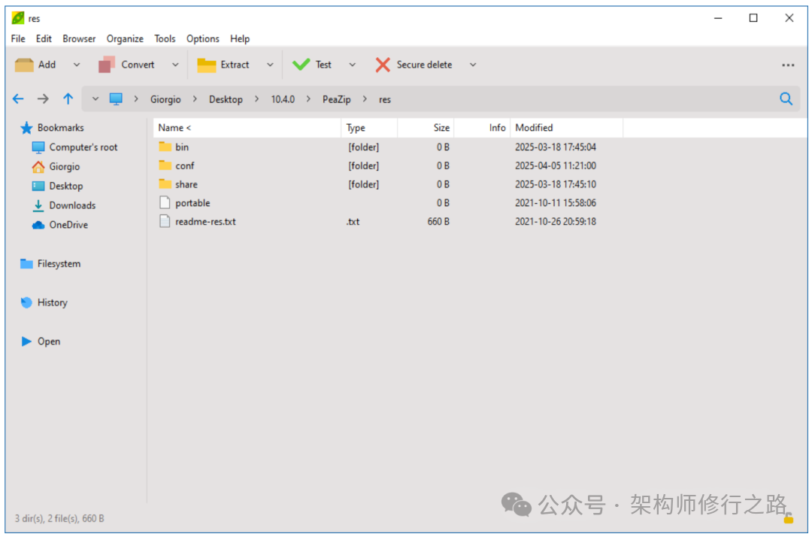Click status text '3 dir(s), 2 file(s), 660 B'

pos(59,518)
